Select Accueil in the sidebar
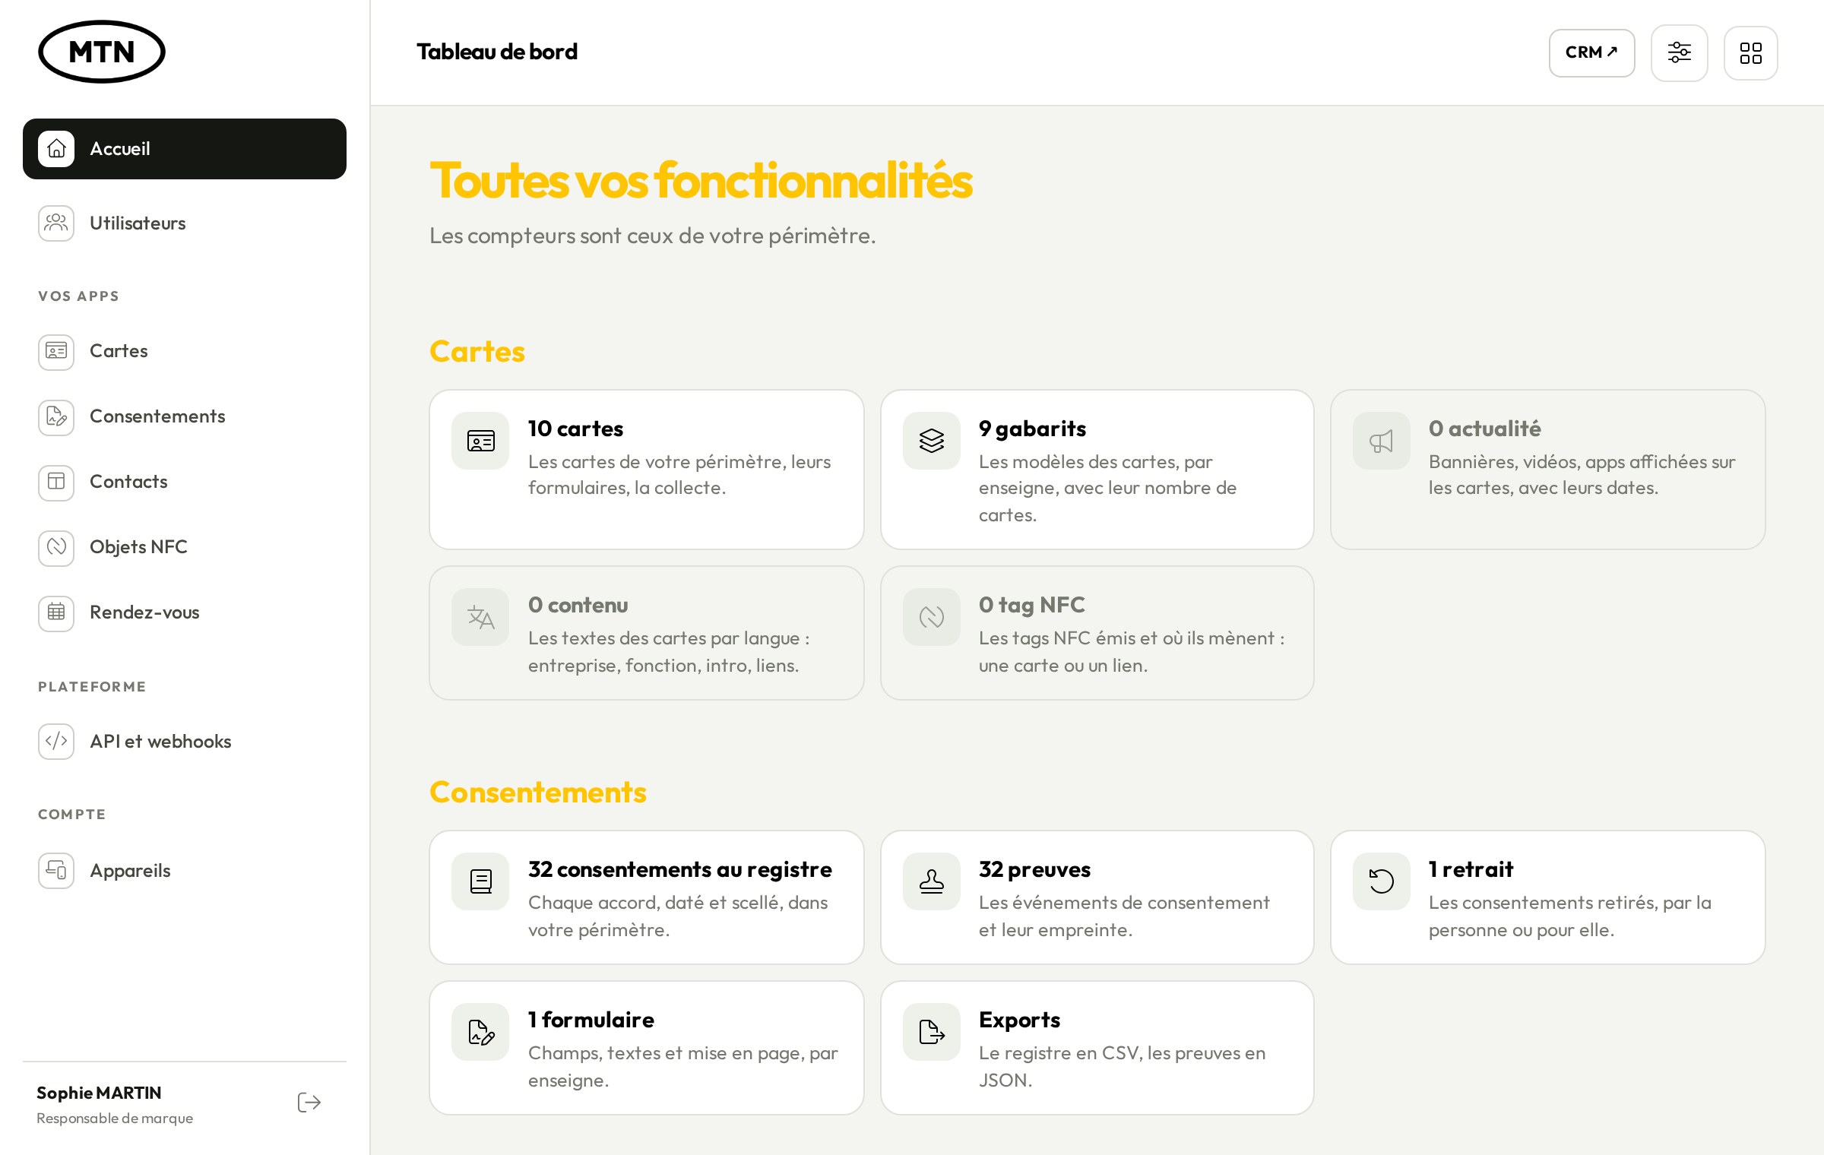Viewport: 1824px width, 1155px height. tap(185, 149)
